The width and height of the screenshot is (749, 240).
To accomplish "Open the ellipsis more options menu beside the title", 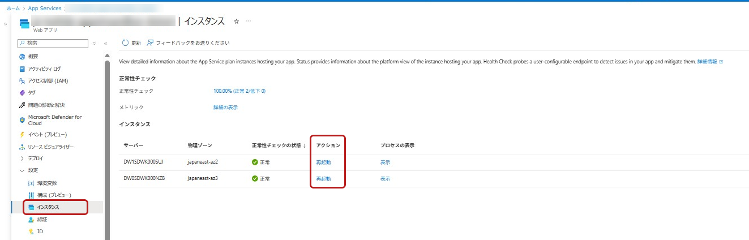I will point(248,22).
